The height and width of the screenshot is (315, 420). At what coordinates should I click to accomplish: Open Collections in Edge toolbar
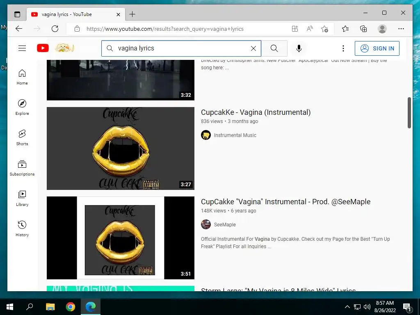363,29
